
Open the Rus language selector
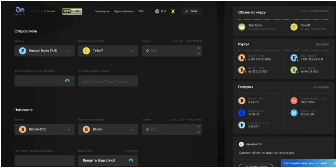(161, 11)
